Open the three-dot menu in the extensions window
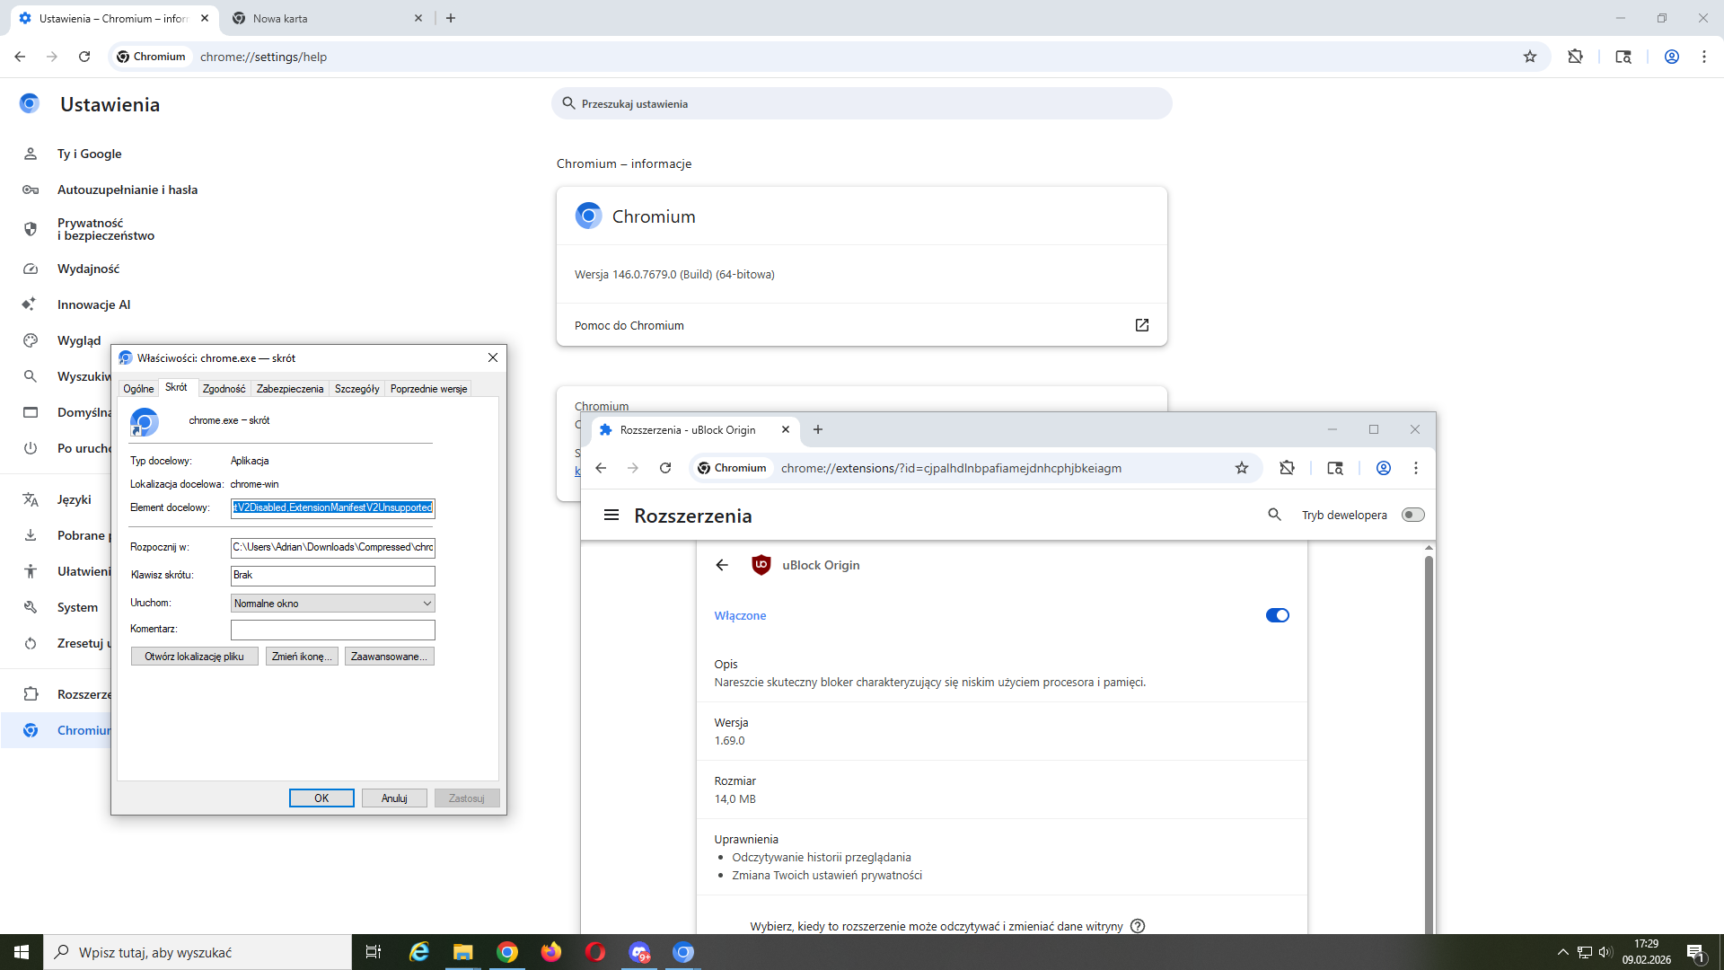This screenshot has height=970, width=1724. tap(1416, 468)
